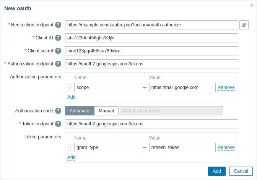The width and height of the screenshot is (257, 180).
Task: Click into the Client ID field
Action: click(x=151, y=38)
